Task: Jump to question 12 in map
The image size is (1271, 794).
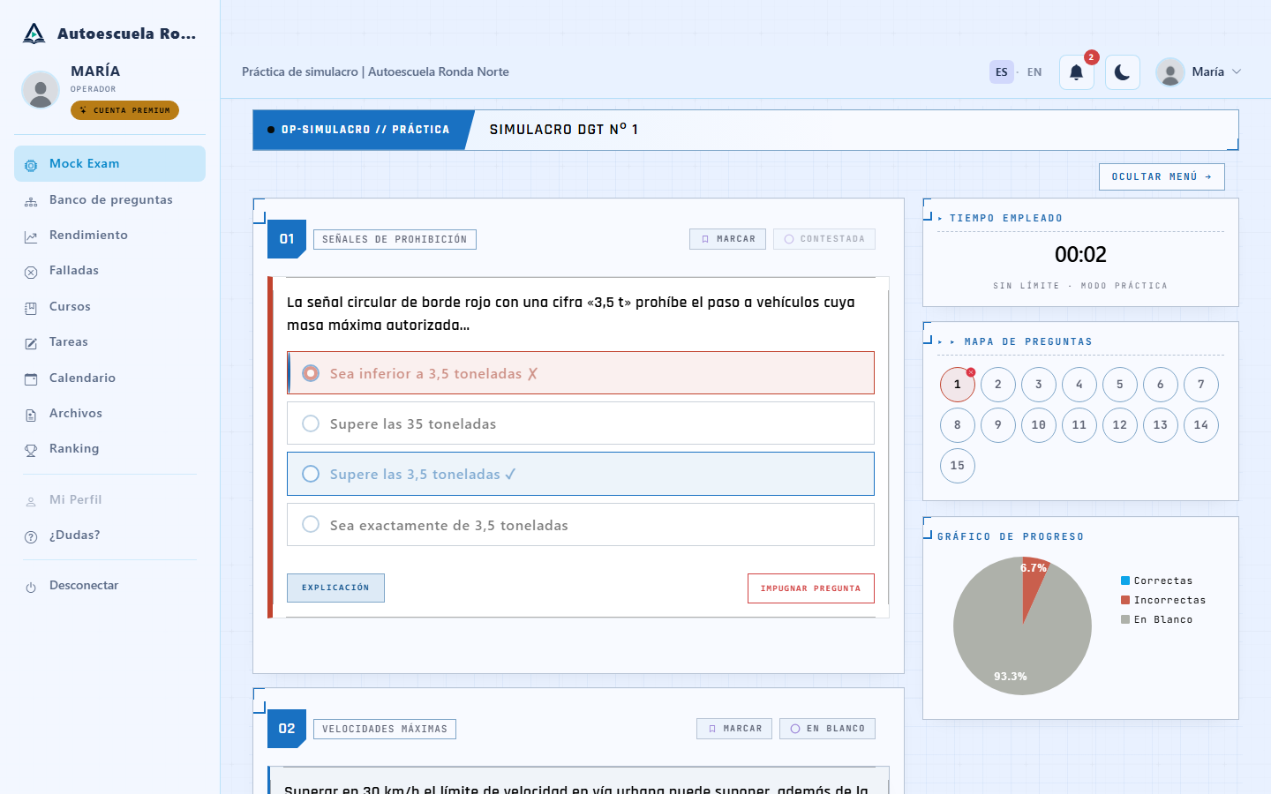Action: (x=1120, y=425)
